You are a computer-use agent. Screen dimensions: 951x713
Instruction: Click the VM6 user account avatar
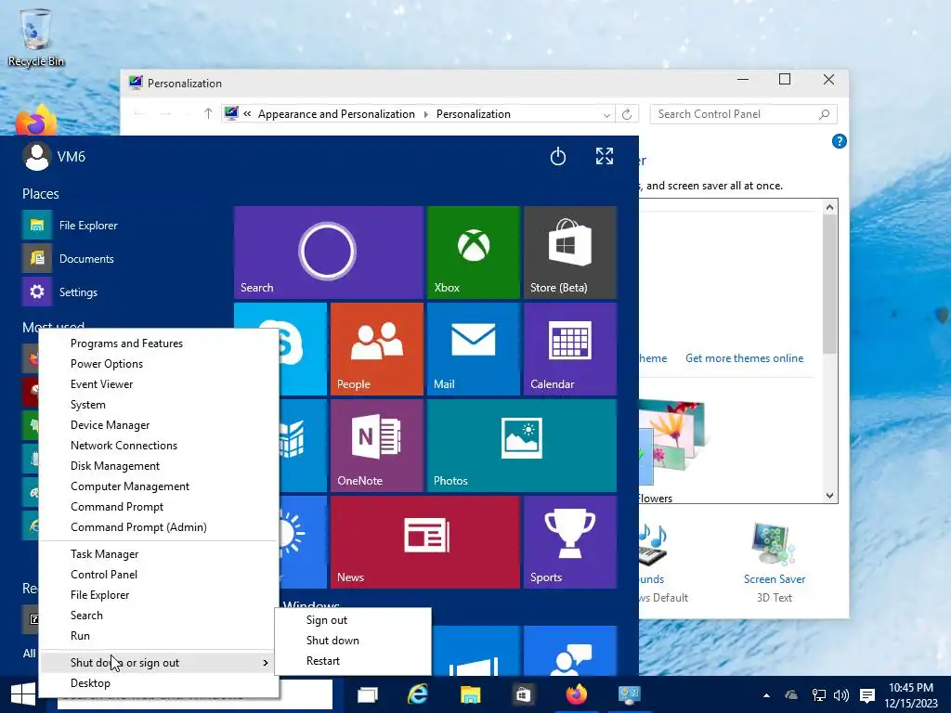pos(37,156)
